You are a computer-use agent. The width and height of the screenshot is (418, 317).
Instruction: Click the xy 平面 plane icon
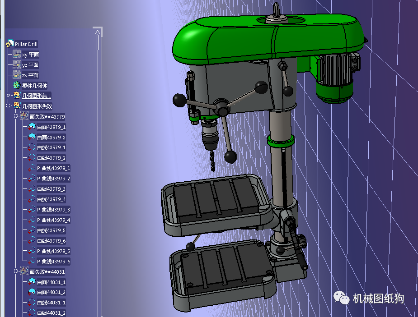point(17,54)
